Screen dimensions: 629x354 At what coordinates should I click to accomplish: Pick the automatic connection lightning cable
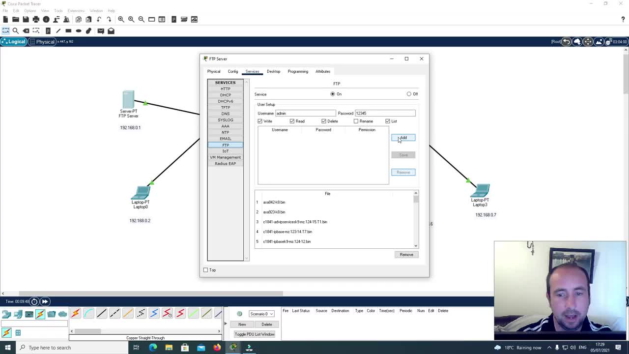coord(75,314)
